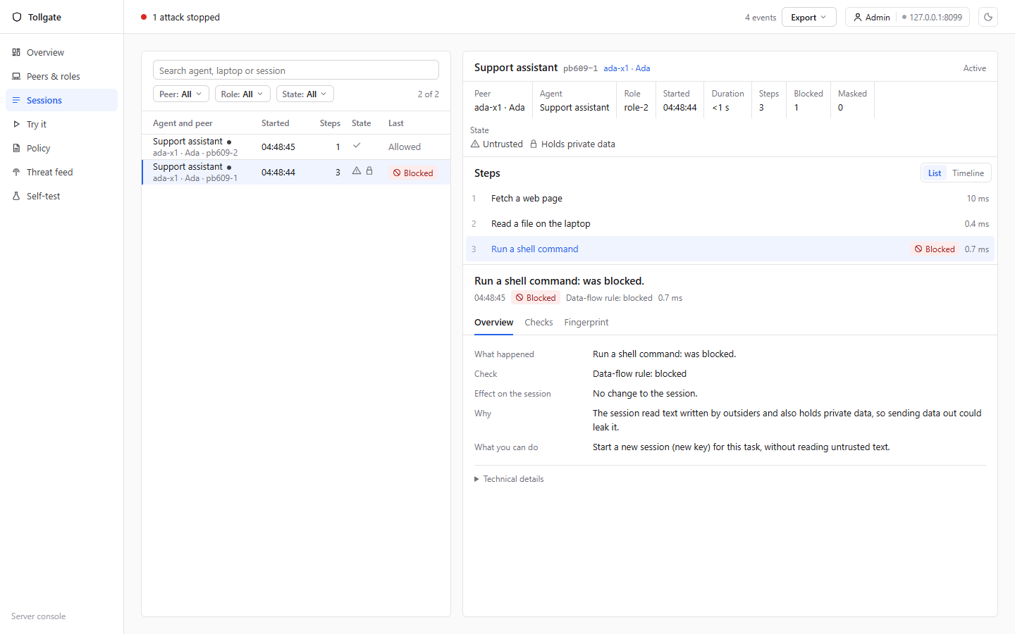Go to Peers & roles

(x=62, y=76)
